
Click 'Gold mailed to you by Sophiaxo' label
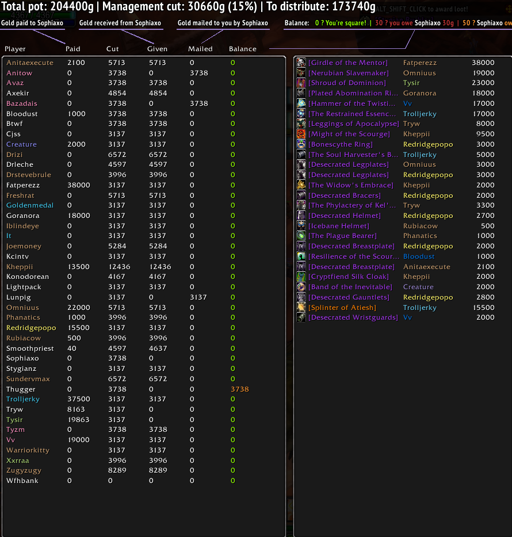(223, 23)
